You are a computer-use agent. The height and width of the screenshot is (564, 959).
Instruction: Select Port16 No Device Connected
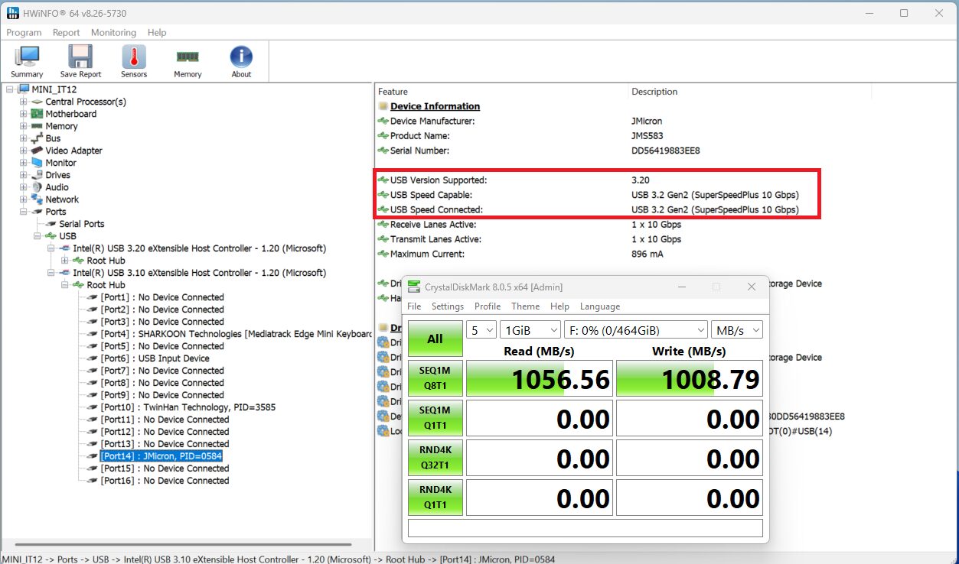click(165, 481)
